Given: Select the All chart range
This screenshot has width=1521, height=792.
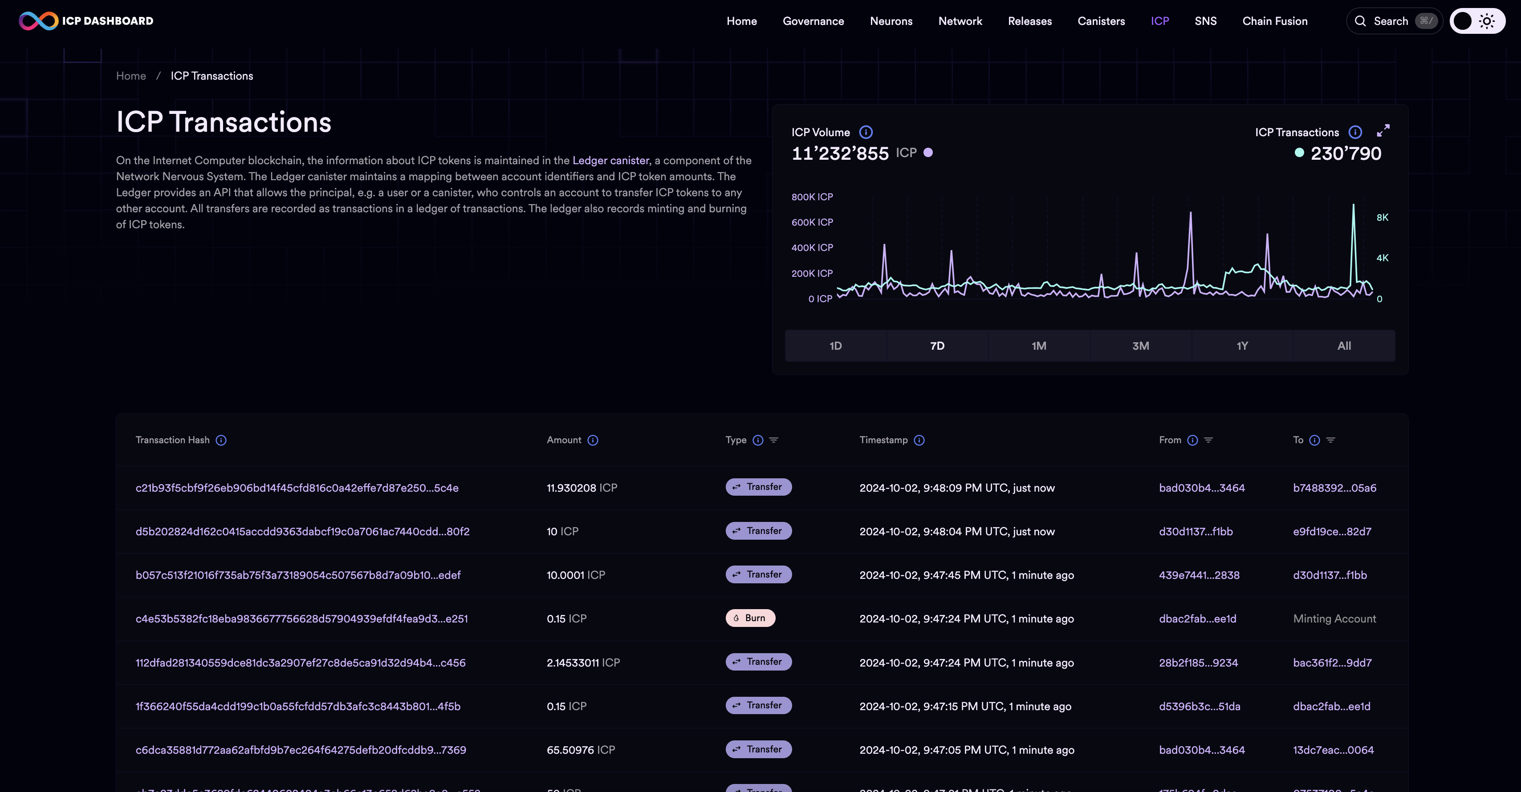Looking at the screenshot, I should [1344, 346].
